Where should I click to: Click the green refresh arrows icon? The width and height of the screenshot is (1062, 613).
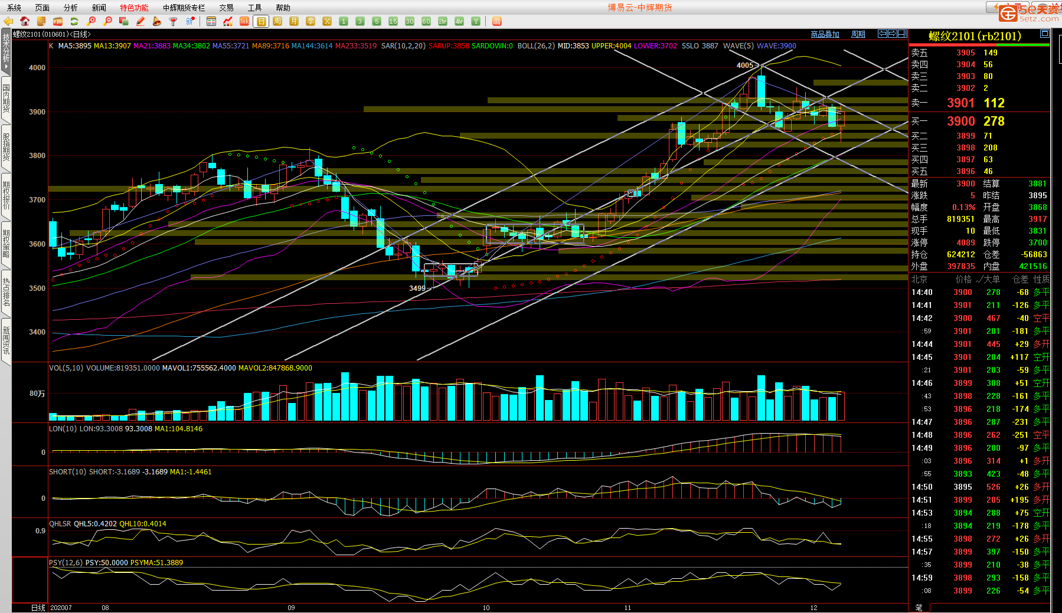pyautogui.click(x=74, y=21)
